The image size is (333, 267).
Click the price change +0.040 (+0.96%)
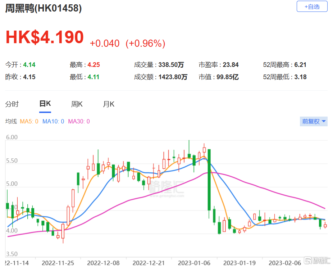click(127, 44)
